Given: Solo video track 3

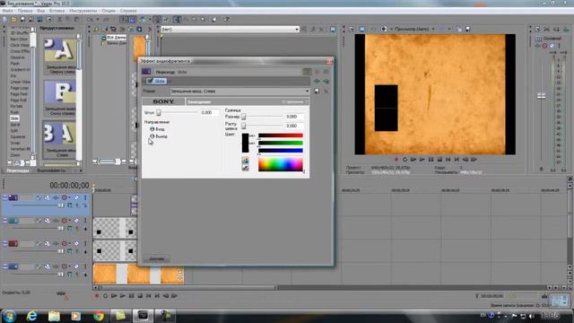Looking at the screenshot, I should click(85, 243).
